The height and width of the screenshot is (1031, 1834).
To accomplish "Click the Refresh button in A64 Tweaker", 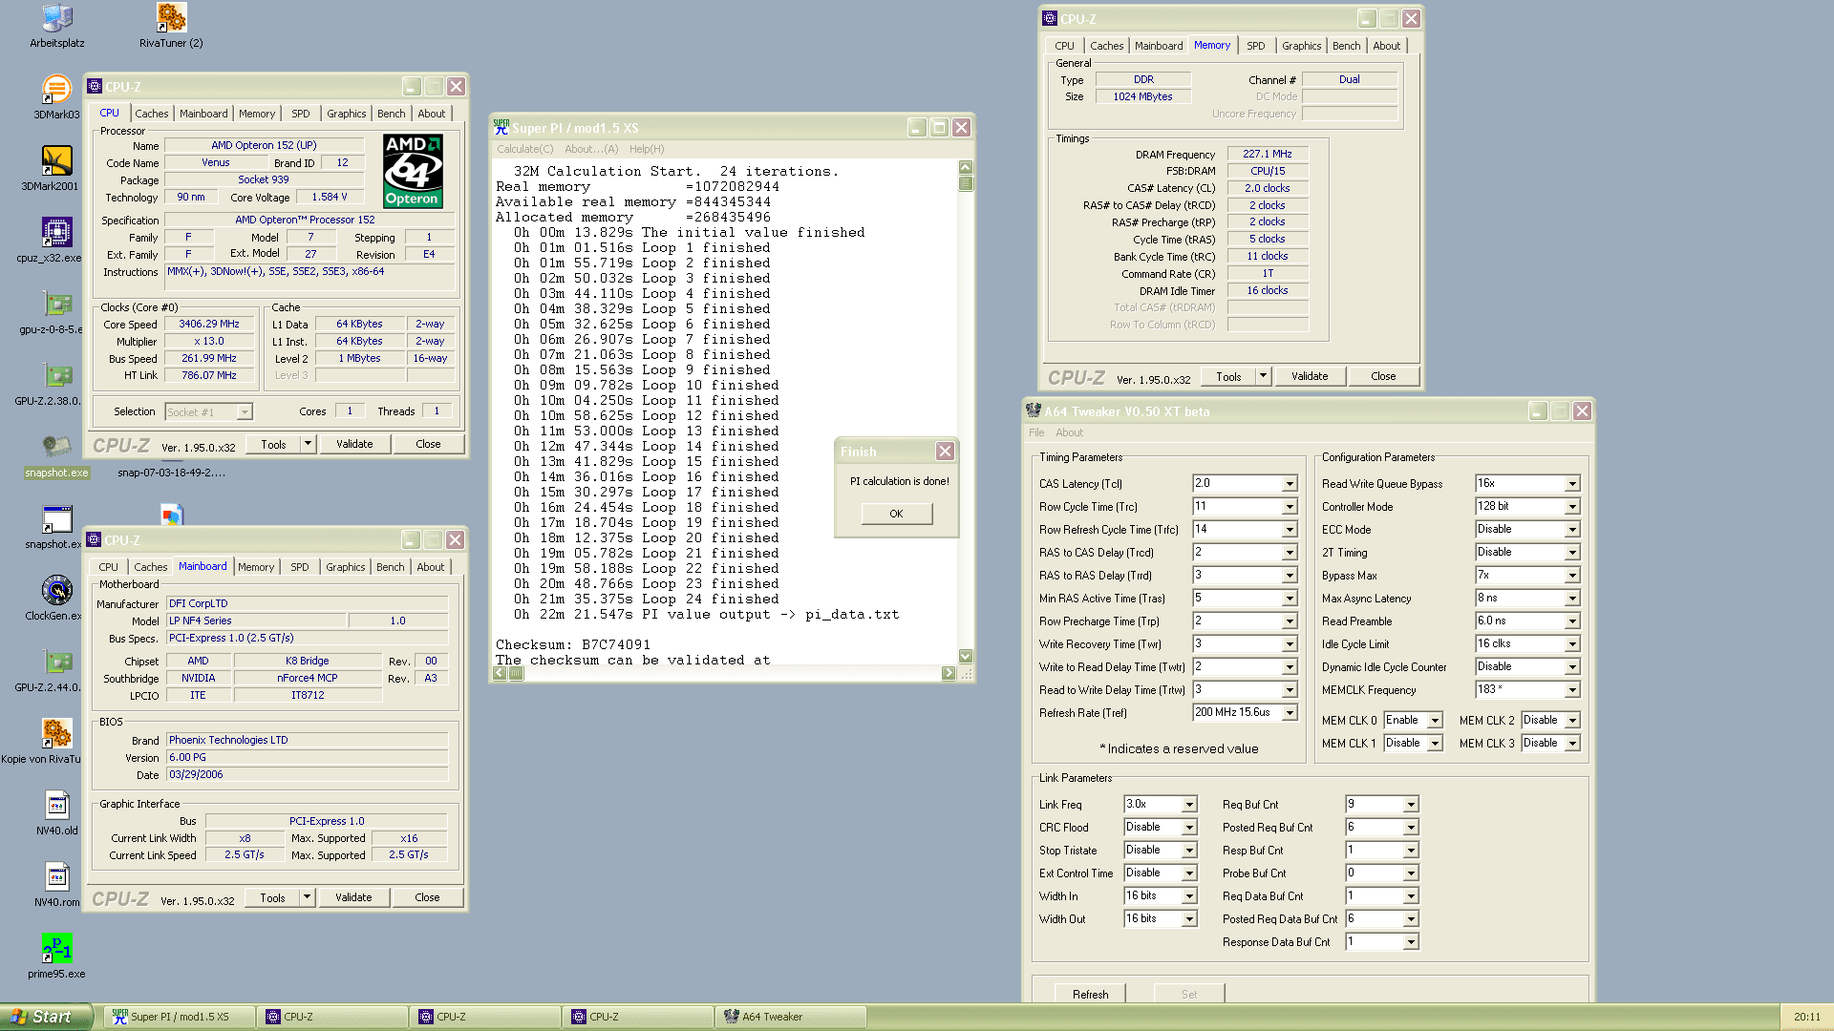I will pos(1090,994).
